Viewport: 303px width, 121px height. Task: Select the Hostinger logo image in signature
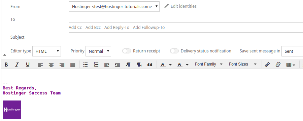(x=12, y=110)
